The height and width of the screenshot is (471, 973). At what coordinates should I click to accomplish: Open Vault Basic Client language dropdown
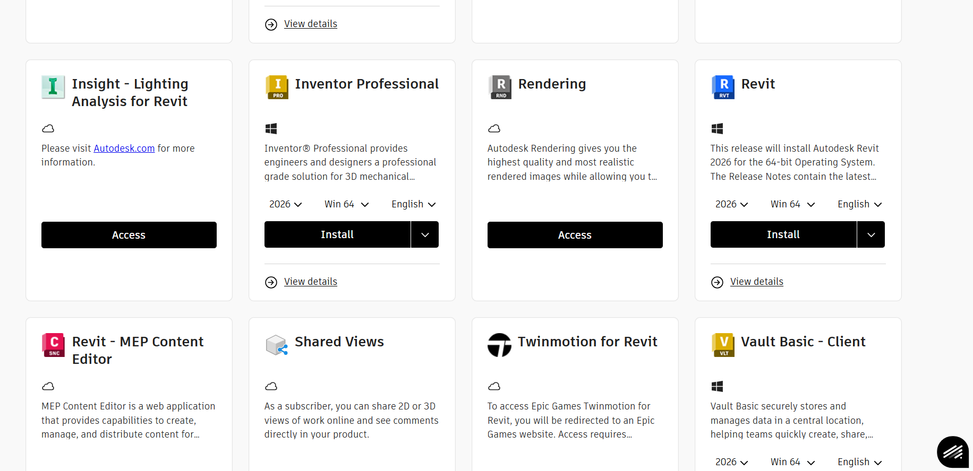coord(859,462)
